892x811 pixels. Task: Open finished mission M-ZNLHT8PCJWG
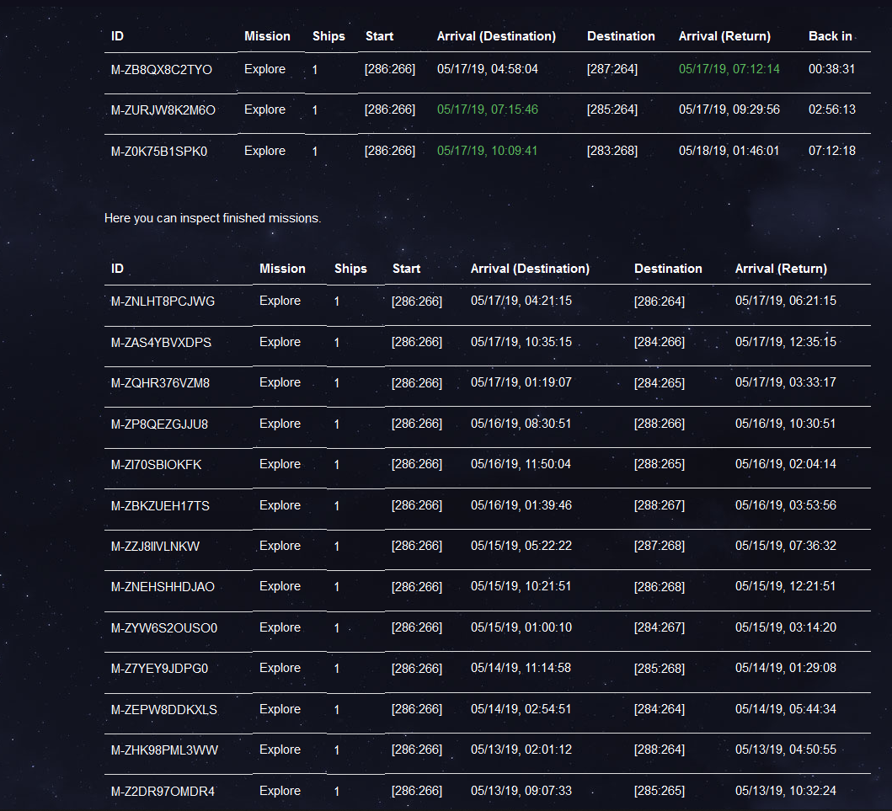click(163, 301)
